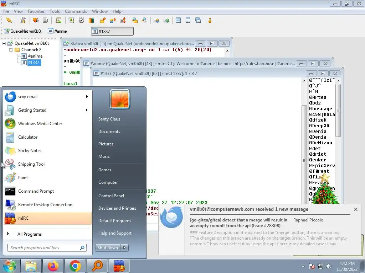
Task: Open the Colors books toolbar icon
Action: (91, 20)
